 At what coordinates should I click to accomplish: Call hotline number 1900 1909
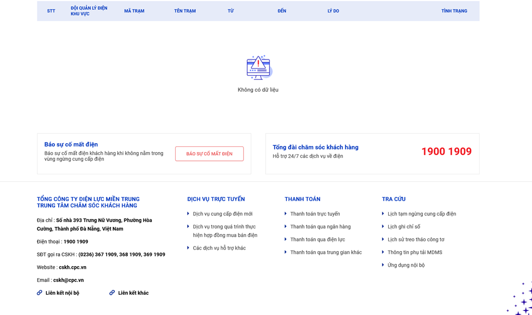[x=446, y=152]
